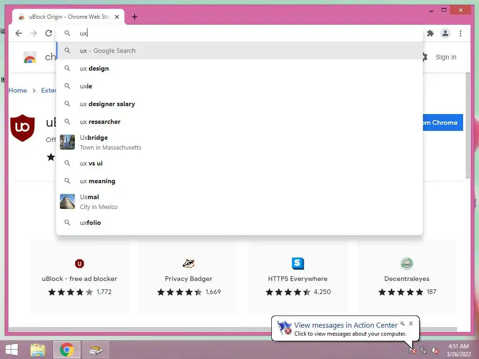Image resolution: width=479 pixels, height=359 pixels.
Task: Open the Windows Start button
Action: pyautogui.click(x=12, y=350)
